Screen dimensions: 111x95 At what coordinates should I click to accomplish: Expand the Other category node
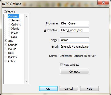tap(6, 61)
